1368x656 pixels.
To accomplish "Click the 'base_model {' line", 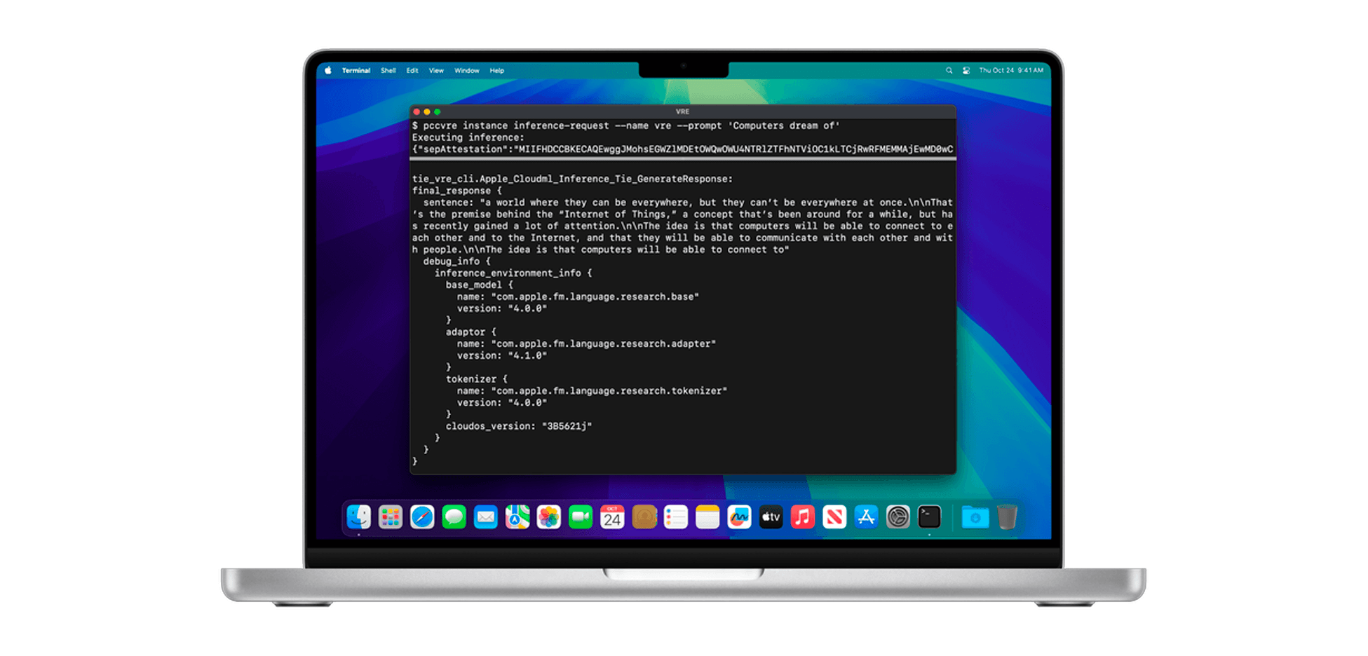I will pyautogui.click(x=480, y=285).
